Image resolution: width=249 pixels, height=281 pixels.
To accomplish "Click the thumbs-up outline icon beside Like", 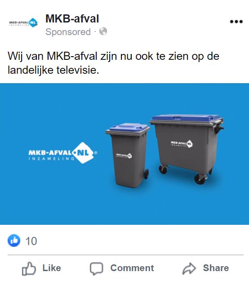I will (x=29, y=268).
